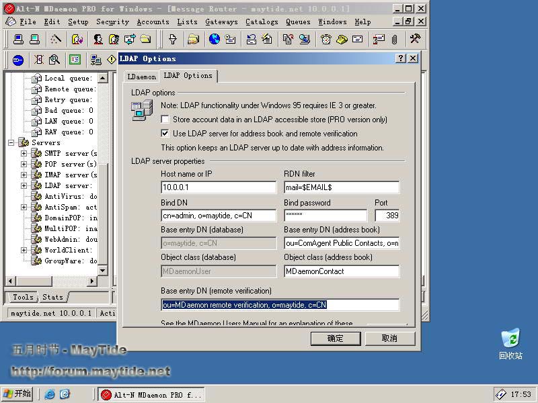Collapse the Servers tree node

tap(11, 143)
